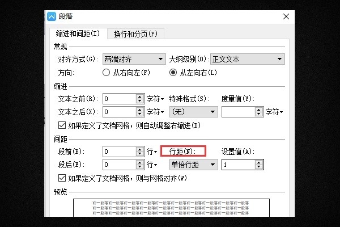This screenshot has width=340, height=227.
Task: Open the 字符 unit dropdown for 文本之前
Action: point(155,99)
